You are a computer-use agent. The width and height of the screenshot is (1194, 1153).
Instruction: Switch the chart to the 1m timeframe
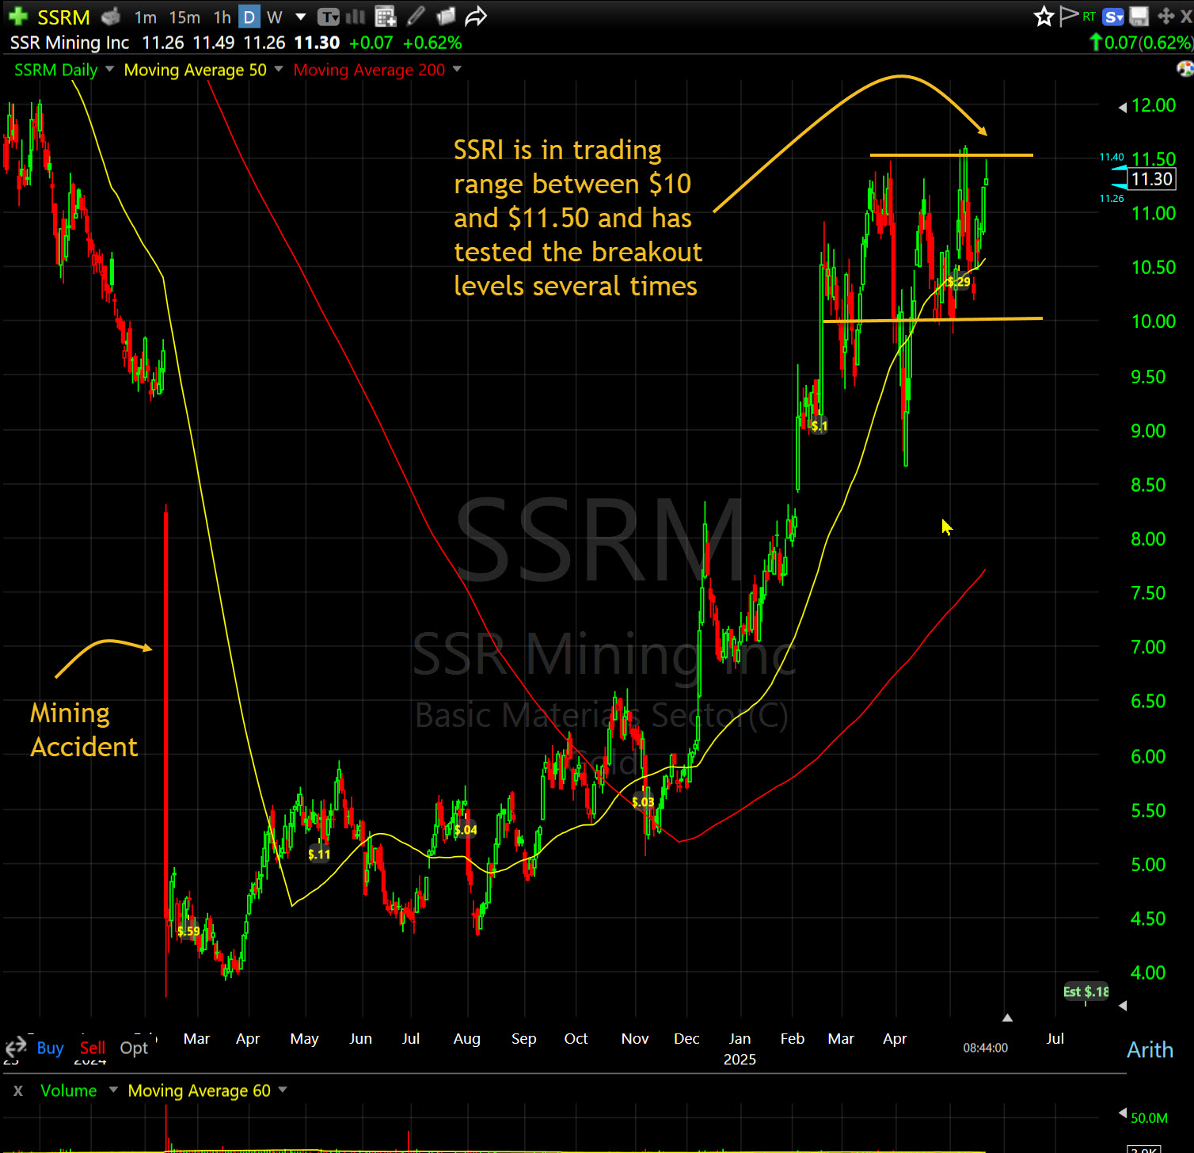[x=145, y=17]
